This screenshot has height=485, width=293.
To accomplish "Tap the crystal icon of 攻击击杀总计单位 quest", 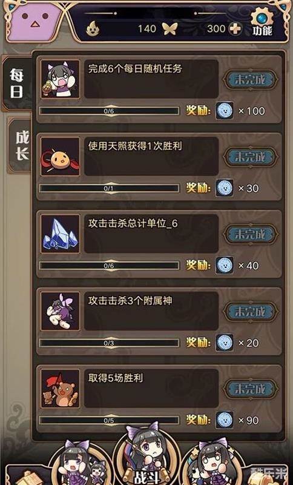I will point(60,234).
